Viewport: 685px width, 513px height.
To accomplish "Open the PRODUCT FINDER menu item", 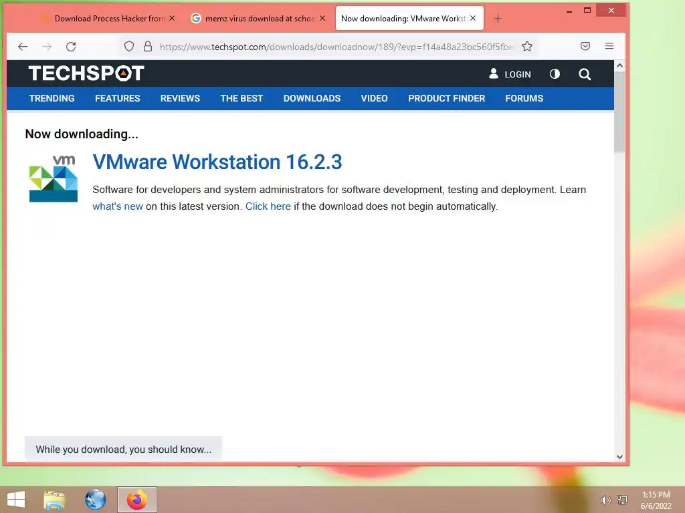I will [x=446, y=99].
